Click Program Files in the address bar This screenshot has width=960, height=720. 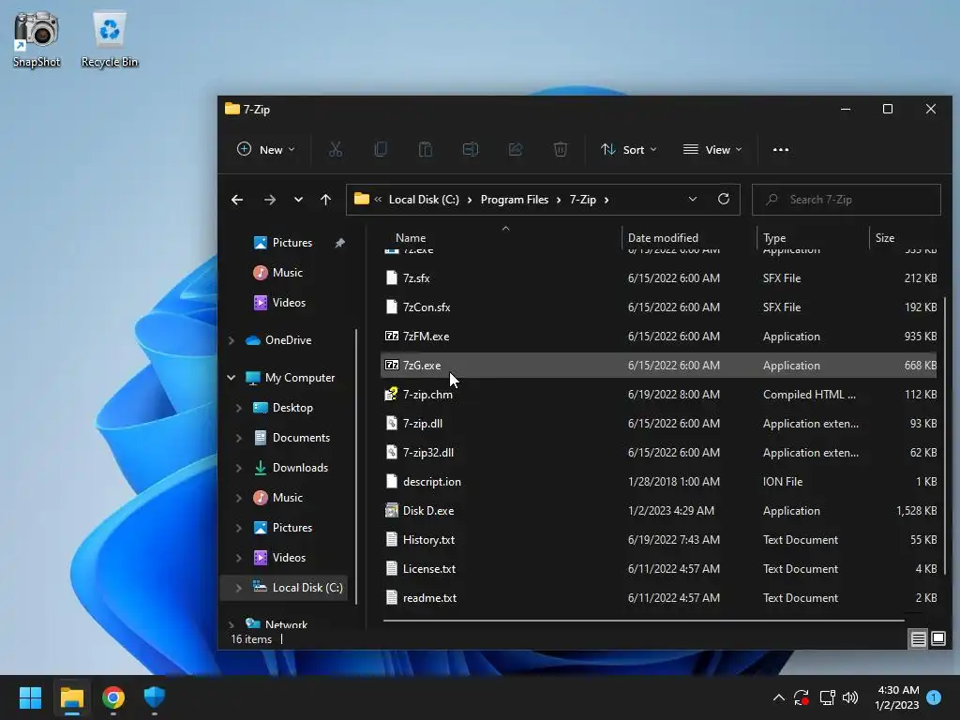coord(515,200)
